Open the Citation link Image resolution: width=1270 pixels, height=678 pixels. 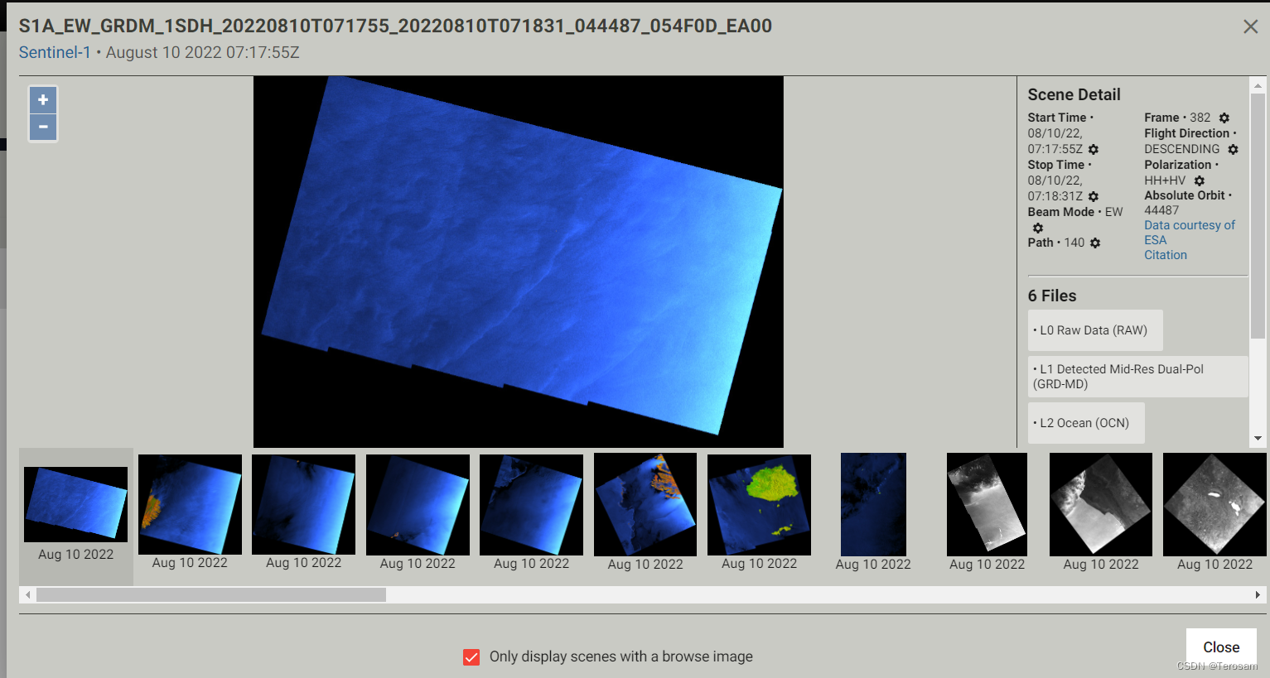1165,254
